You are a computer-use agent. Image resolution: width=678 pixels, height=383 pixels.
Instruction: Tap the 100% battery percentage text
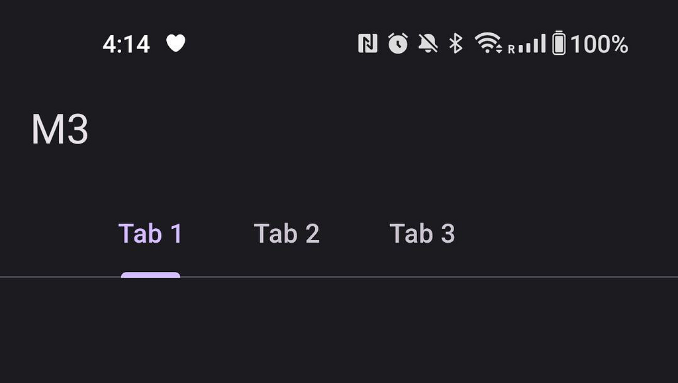pyautogui.click(x=599, y=44)
